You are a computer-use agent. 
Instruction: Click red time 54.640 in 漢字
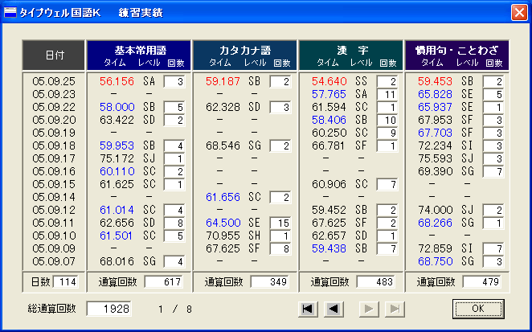click(x=329, y=81)
